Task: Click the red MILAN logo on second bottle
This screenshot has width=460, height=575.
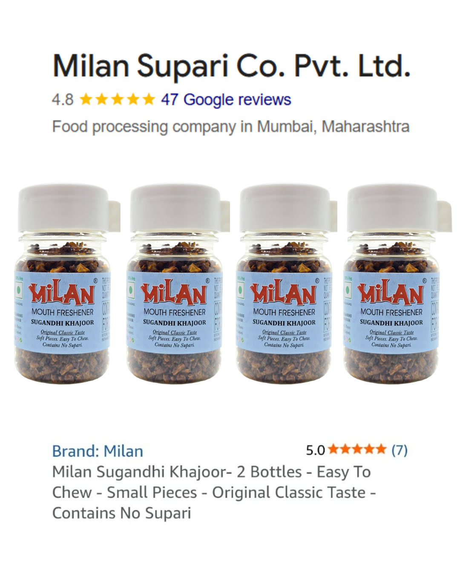Action: [174, 292]
